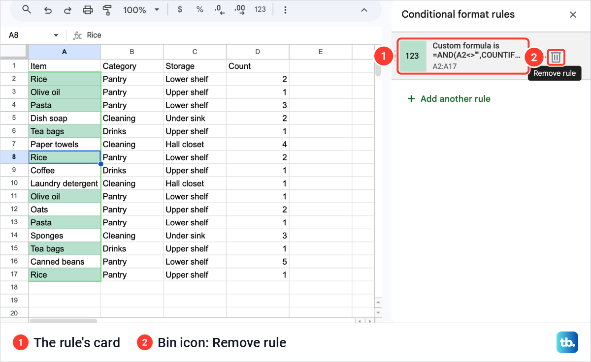Screen dimensions: 591x362
Task: Click the green 123 format preview swatch
Action: (x=412, y=56)
